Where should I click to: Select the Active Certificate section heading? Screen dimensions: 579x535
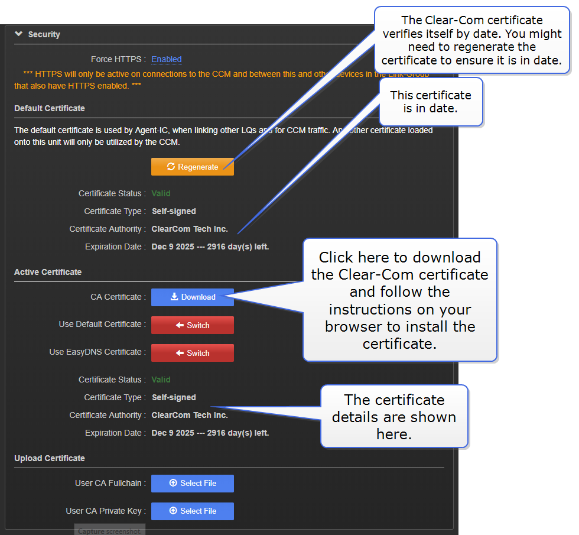(x=48, y=272)
